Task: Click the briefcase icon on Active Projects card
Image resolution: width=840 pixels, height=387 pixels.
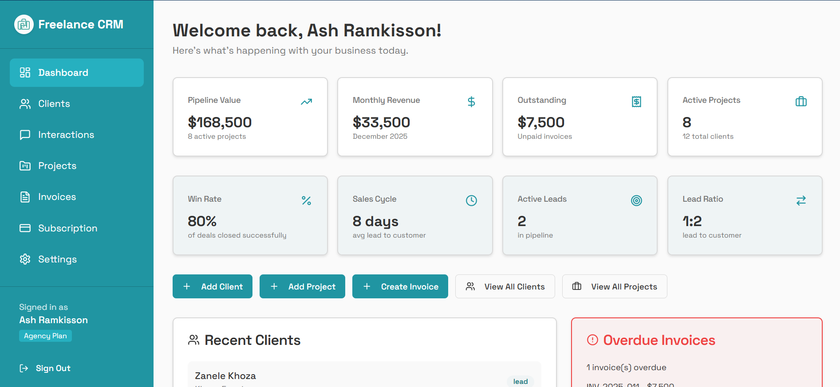Action: (x=801, y=102)
